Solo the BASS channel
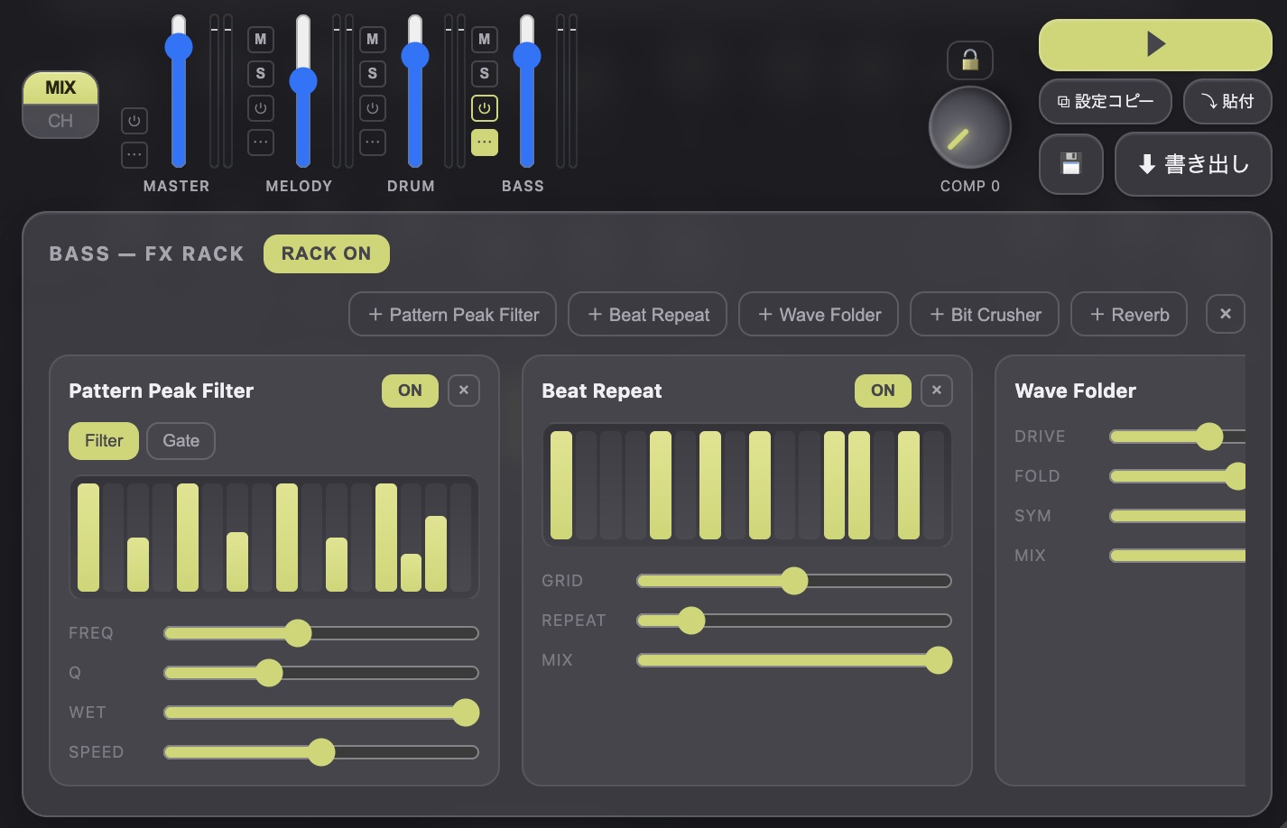1287x828 pixels. point(485,74)
